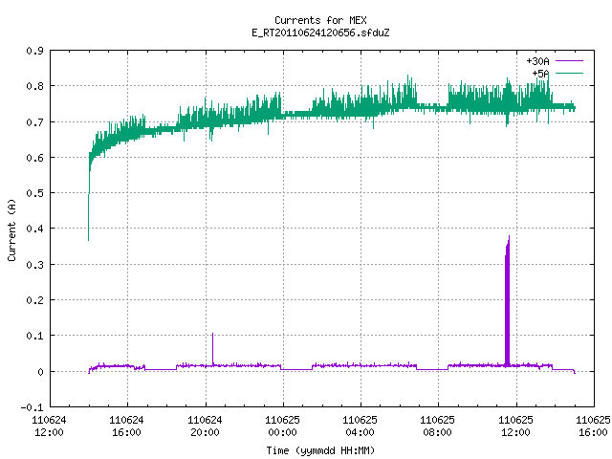
Task: Click the 0.1 y-axis tick value
Action: point(34,336)
